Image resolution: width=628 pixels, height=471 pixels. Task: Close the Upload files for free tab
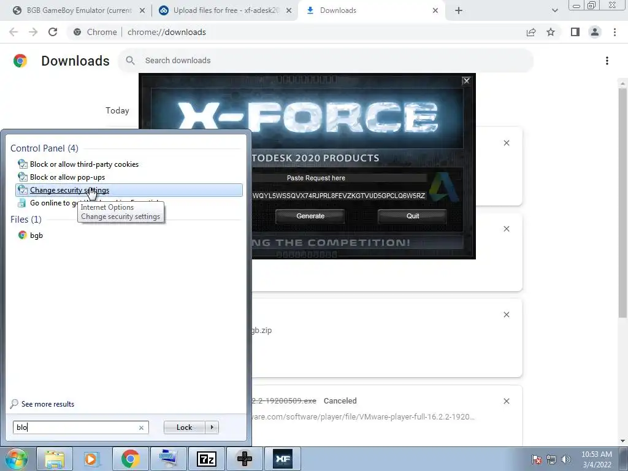point(289,11)
